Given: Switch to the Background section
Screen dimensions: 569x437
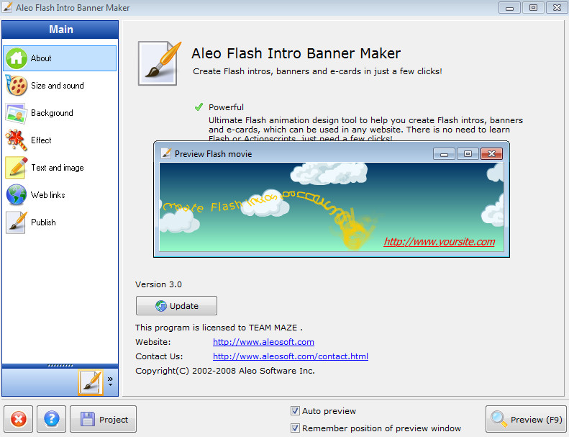Looking at the screenshot, I should [x=52, y=113].
